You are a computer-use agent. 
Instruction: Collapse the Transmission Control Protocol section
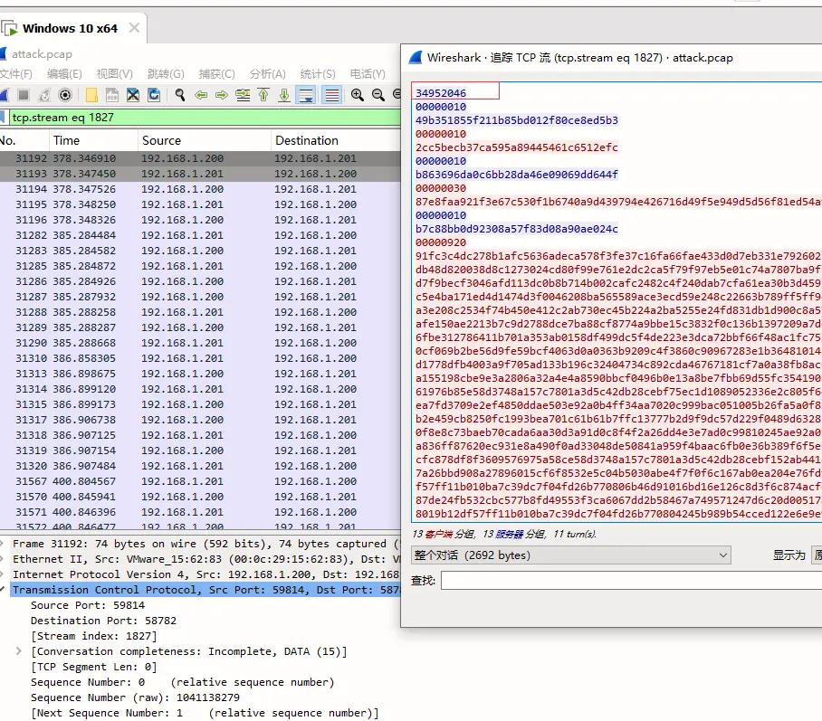(x=5, y=590)
